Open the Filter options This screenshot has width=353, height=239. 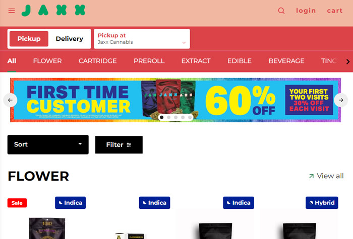[x=119, y=145]
